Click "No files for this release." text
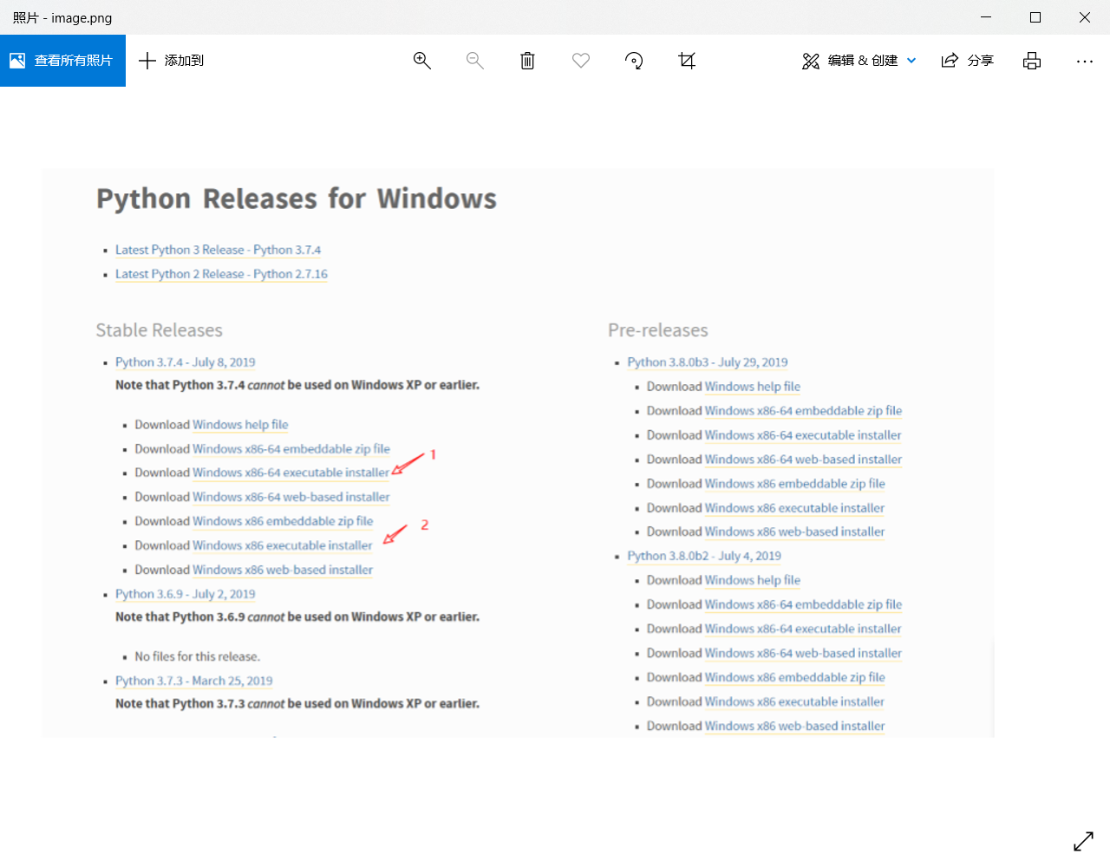 click(198, 656)
